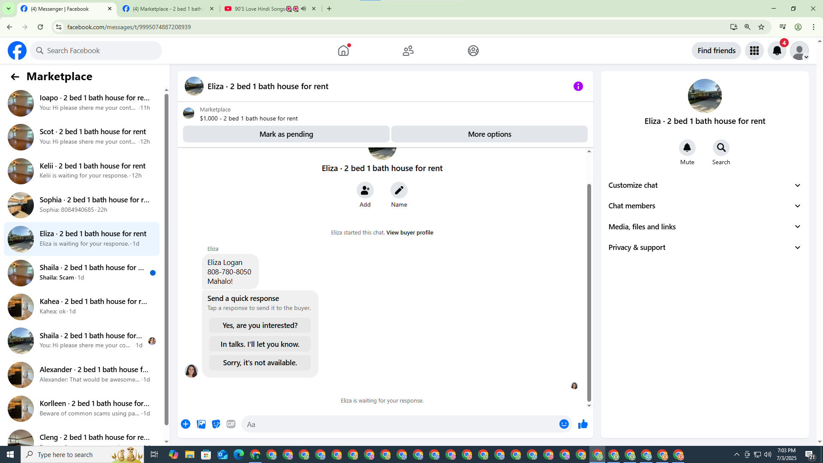The width and height of the screenshot is (823, 463).
Task: Open more actions plus icon
Action: tap(186, 424)
